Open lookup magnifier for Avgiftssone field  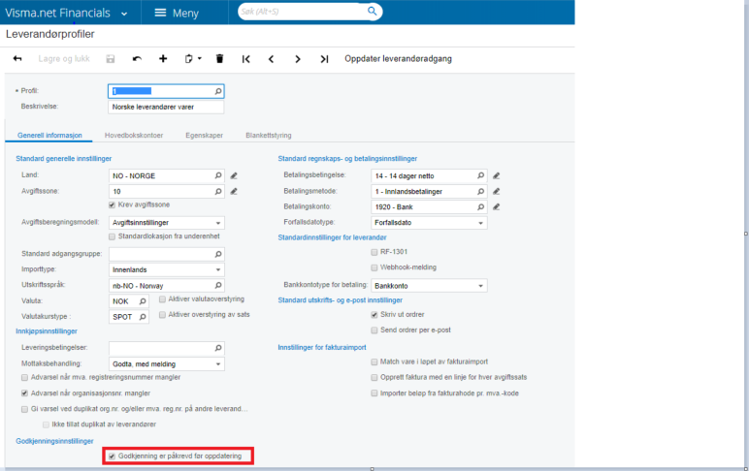pos(218,191)
